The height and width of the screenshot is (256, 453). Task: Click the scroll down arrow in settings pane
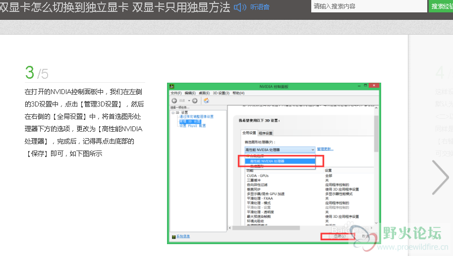coord(376,223)
